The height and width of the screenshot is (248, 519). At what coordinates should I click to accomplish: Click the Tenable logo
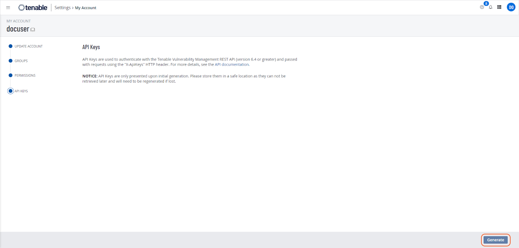click(x=33, y=7)
